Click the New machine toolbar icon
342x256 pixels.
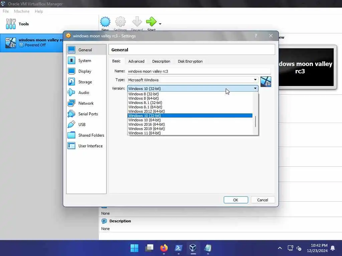click(105, 22)
